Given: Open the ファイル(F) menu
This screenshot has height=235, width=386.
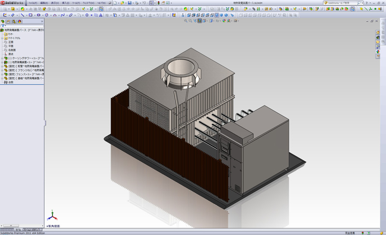Looking at the screenshot, I should 32,3.
